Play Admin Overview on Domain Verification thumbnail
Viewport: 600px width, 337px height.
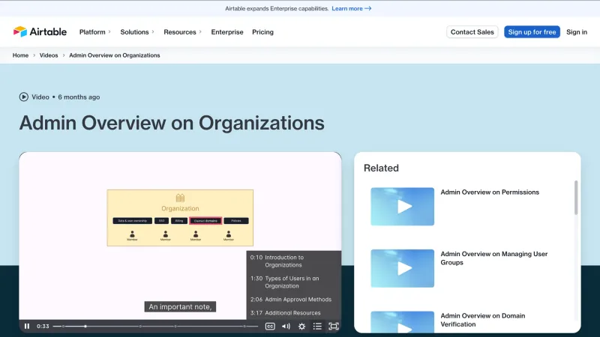(402, 322)
